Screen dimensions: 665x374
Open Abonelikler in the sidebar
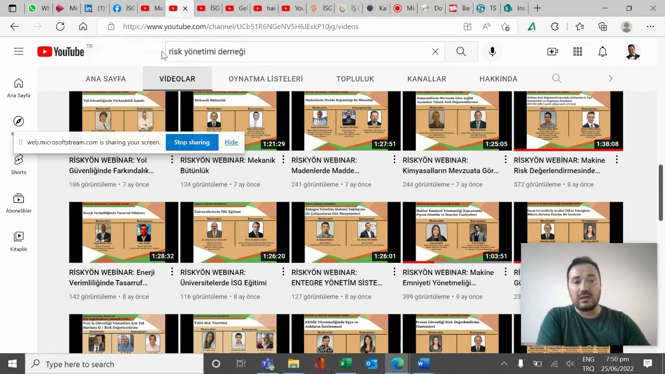click(19, 203)
